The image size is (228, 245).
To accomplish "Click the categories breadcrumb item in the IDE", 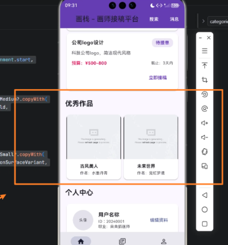I will pyautogui.click(x=218, y=21).
